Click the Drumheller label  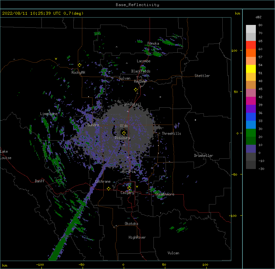[x=204, y=156]
